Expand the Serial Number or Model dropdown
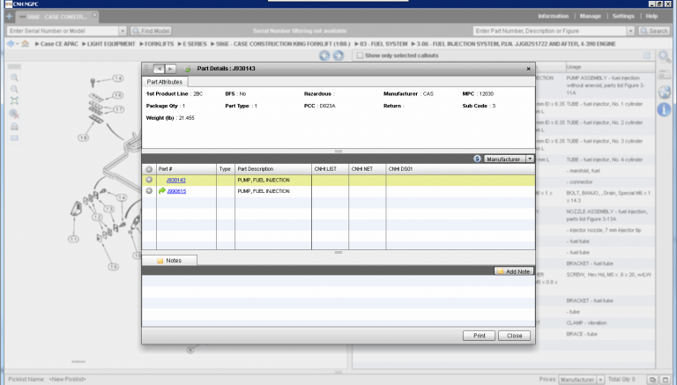 click(x=123, y=31)
